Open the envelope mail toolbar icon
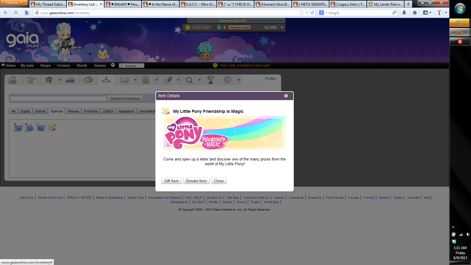This screenshot has width=471, height=265. point(125,80)
